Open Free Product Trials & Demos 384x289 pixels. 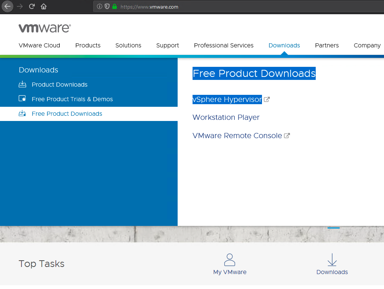tap(72, 99)
